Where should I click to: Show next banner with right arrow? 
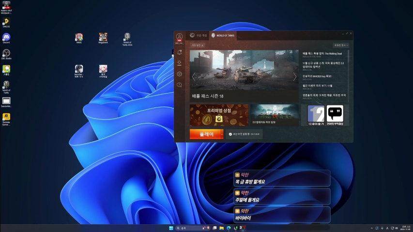[x=294, y=77]
